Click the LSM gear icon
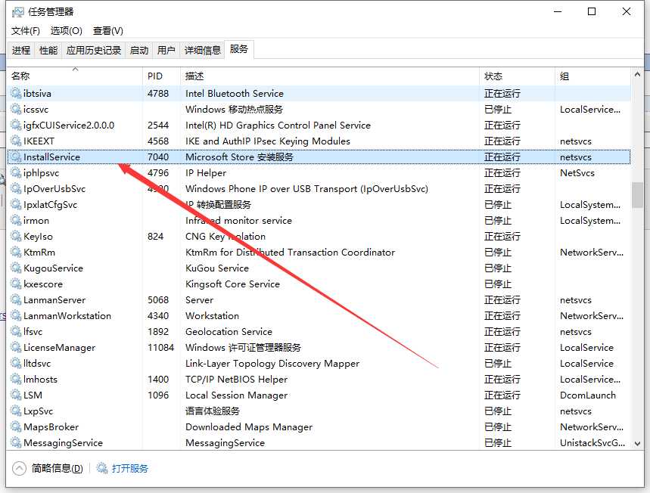Screen dimensions: 650x493 (x=16, y=395)
